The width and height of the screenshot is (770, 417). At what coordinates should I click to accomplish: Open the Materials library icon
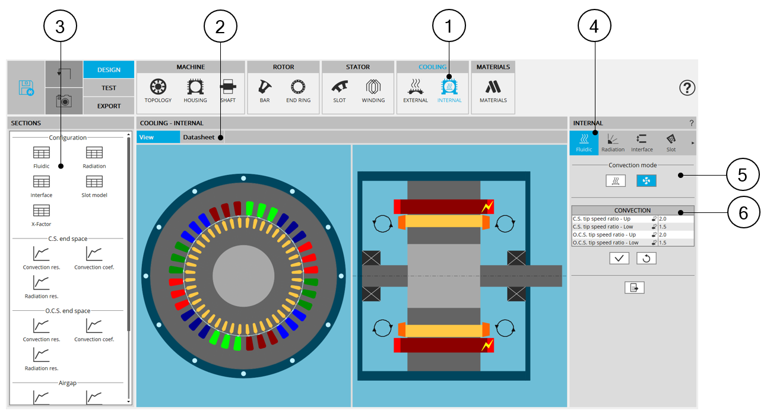click(493, 91)
